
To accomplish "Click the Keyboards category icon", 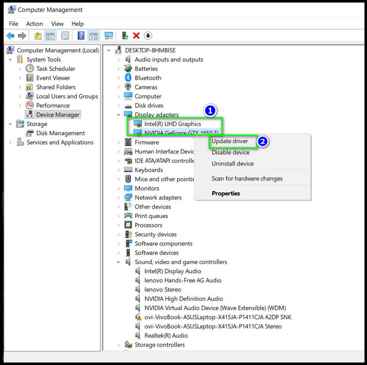I will click(128, 170).
